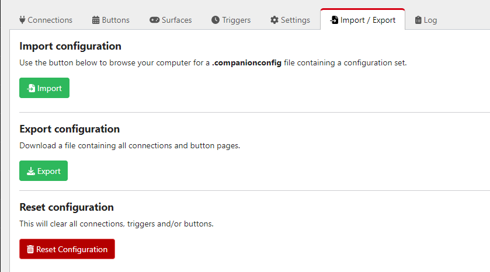Click the clipboard icon on Log tab
The image size is (490, 272).
(x=418, y=20)
